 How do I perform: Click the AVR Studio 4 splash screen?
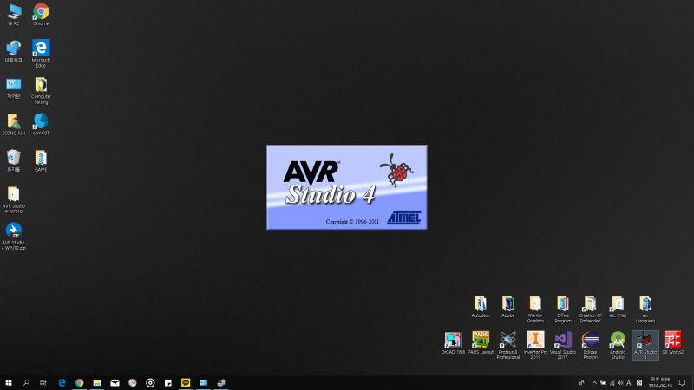click(x=347, y=187)
